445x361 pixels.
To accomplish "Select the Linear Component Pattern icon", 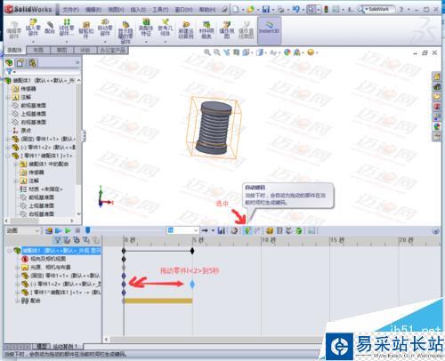I will point(67,22).
